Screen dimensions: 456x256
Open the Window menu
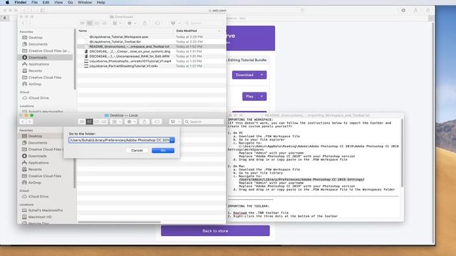click(x=85, y=2)
